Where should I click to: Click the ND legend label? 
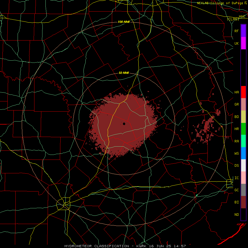(237, 215)
